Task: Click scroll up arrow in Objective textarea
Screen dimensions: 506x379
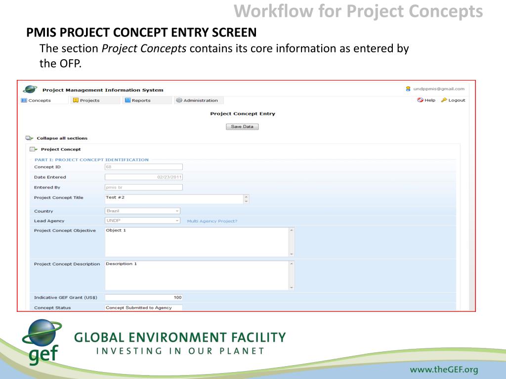Action: (x=292, y=230)
